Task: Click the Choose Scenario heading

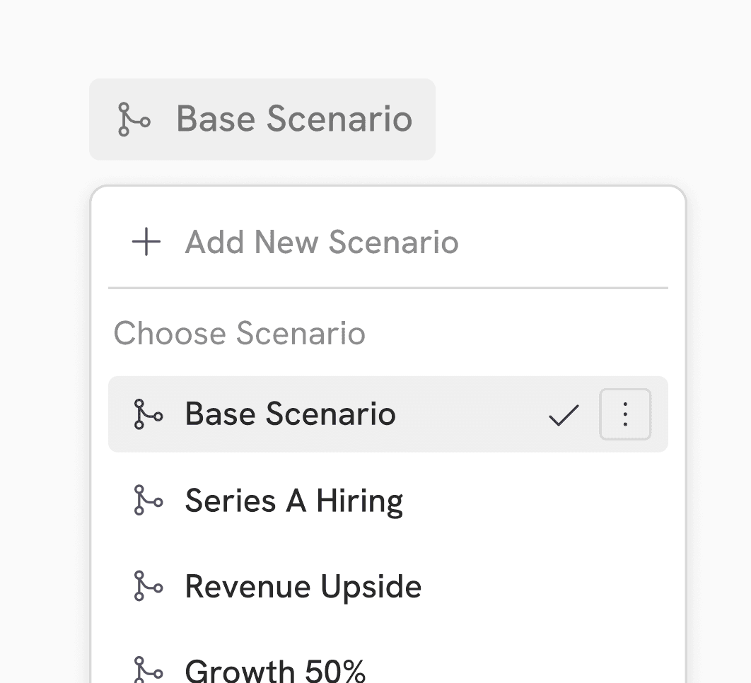Action: point(240,333)
